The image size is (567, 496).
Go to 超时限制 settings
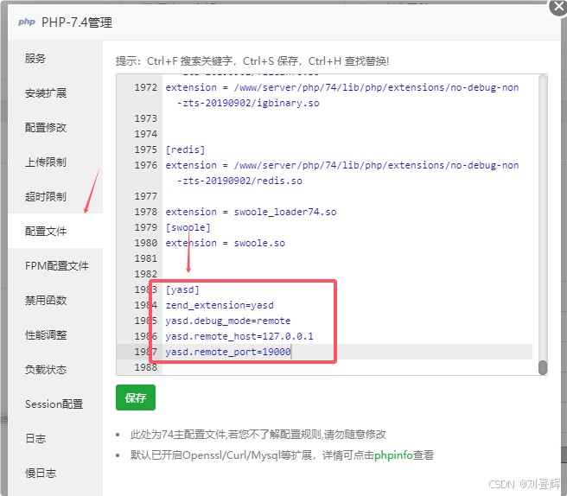coord(46,197)
